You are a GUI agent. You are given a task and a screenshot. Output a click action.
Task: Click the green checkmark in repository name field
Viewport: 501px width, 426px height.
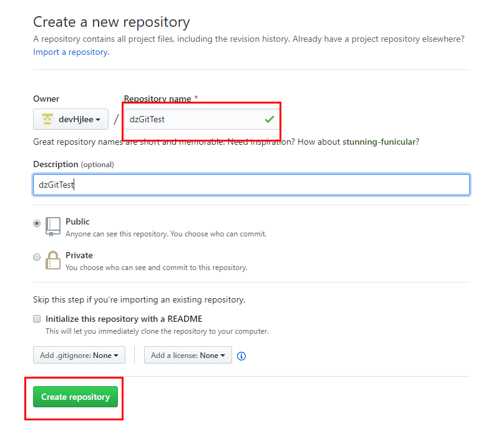[x=270, y=119]
